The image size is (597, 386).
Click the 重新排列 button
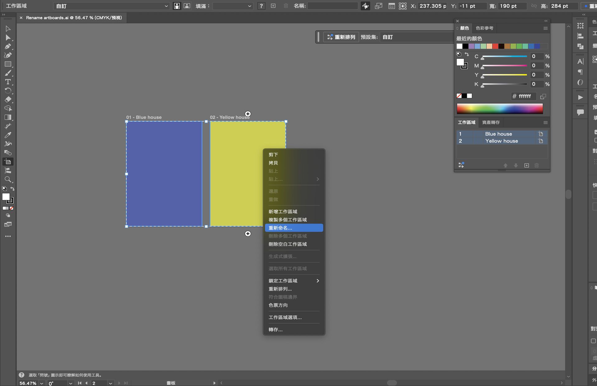click(x=341, y=37)
